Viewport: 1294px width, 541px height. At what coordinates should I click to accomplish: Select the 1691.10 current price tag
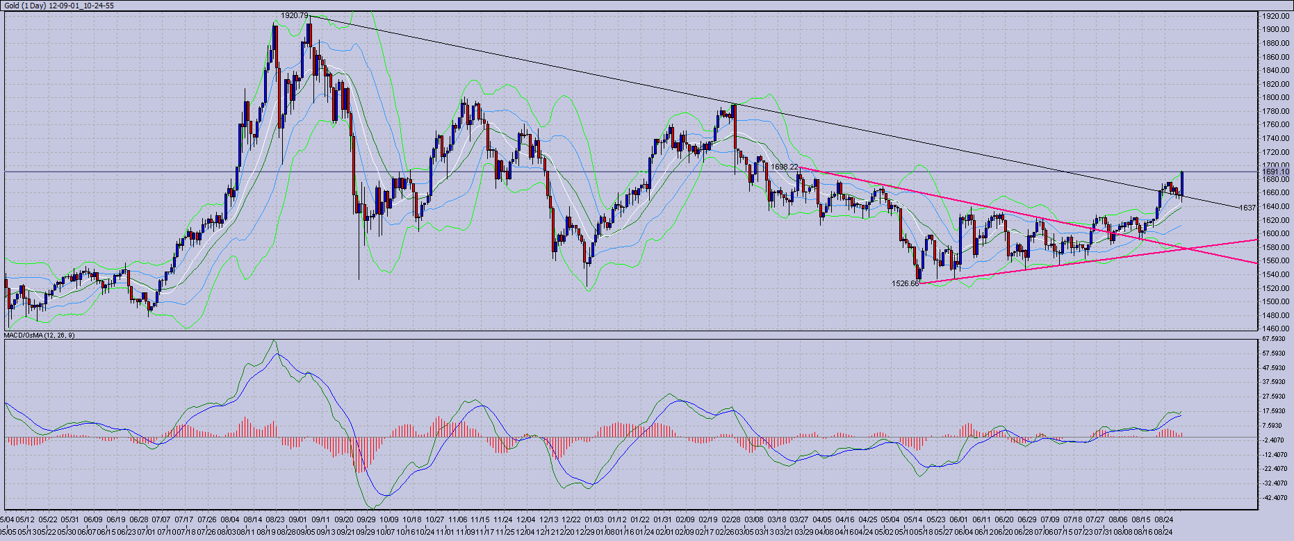[1276, 172]
